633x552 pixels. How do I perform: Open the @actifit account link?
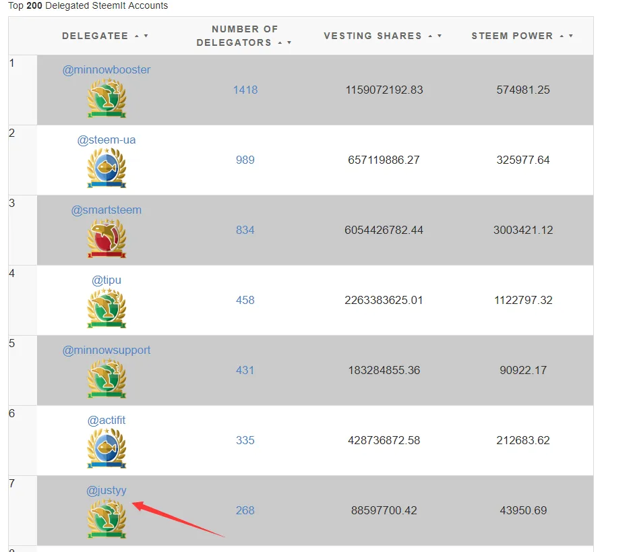tap(106, 420)
